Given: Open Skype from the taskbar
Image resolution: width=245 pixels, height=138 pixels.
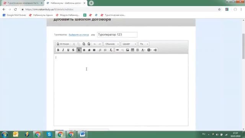Looking at the screenshot, I should [x=49, y=134].
